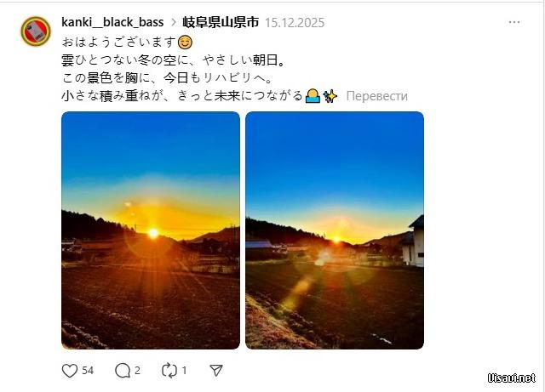Click the おはようございます greeting line
The width and height of the screenshot is (545, 392).
[x=119, y=43]
